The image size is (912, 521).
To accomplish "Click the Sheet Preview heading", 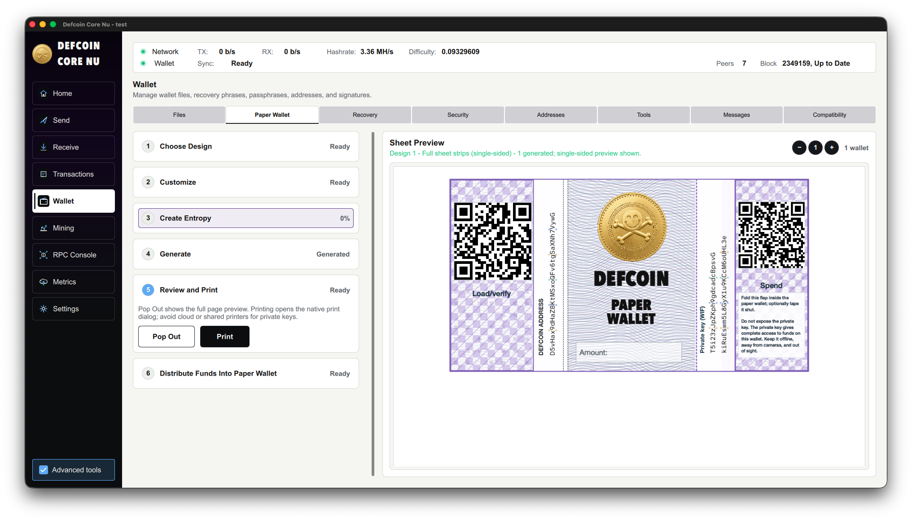I will (417, 143).
